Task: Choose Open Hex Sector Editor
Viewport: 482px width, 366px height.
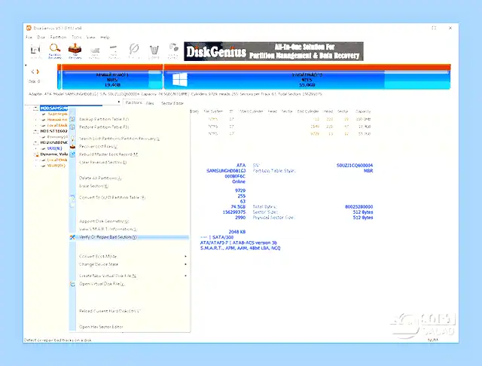Action: tap(129, 327)
